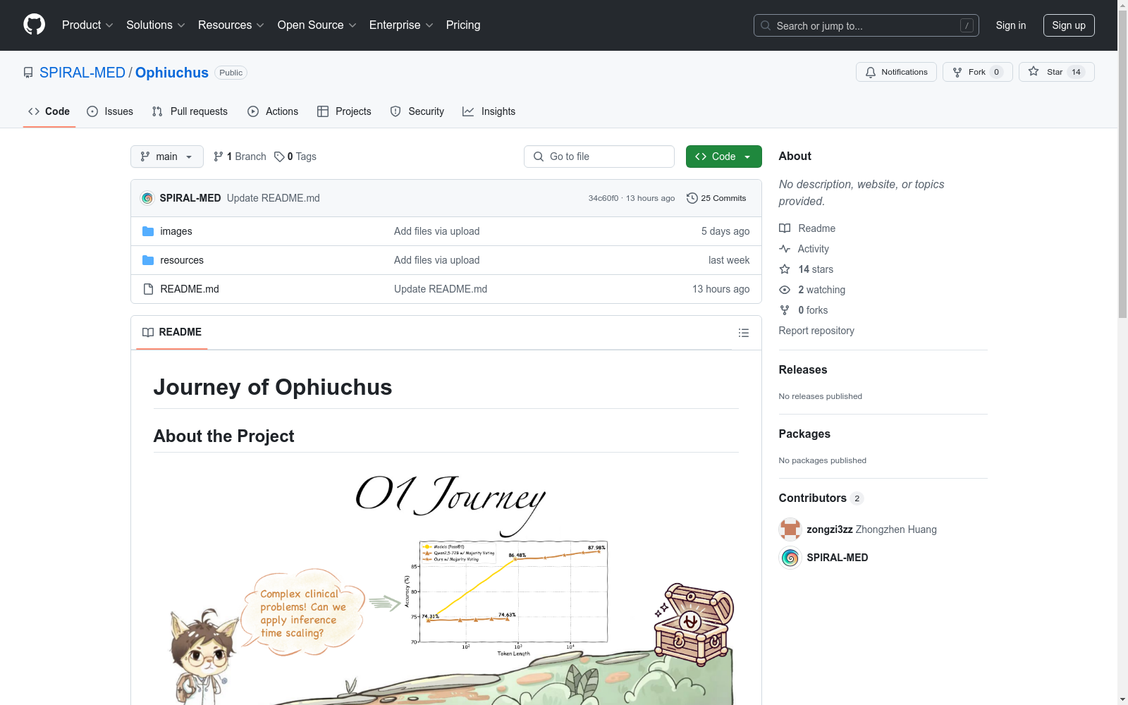Open commit hash 34c60f0

[x=603, y=198]
